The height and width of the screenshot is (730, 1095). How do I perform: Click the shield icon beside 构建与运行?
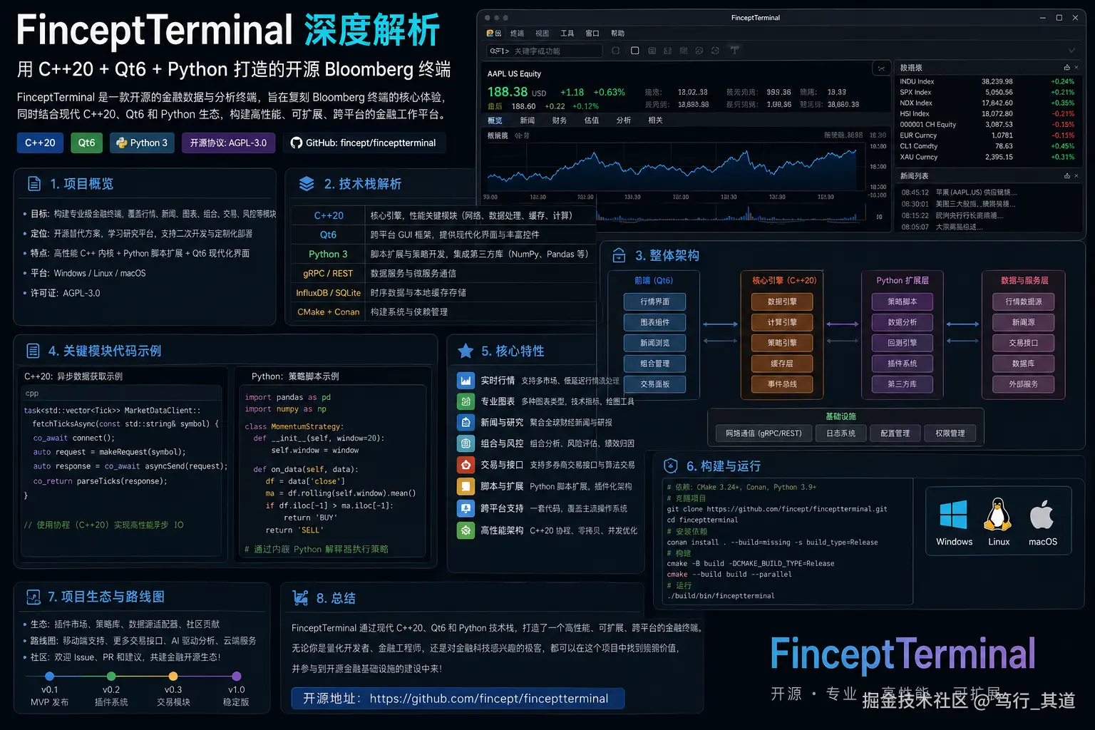(x=670, y=466)
